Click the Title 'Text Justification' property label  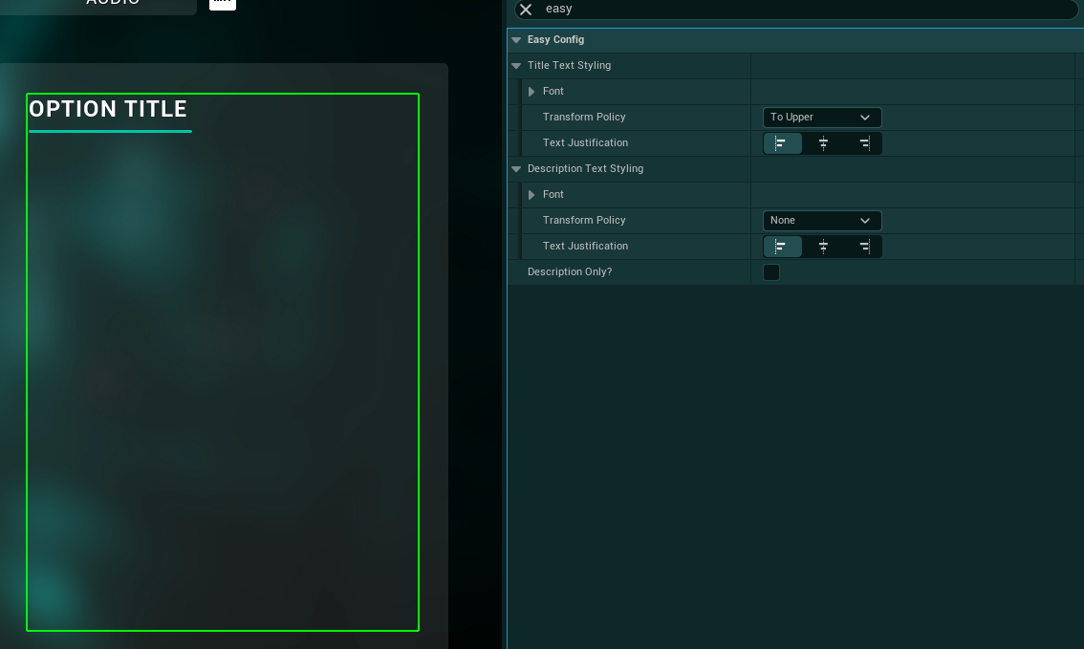pyautogui.click(x=586, y=142)
